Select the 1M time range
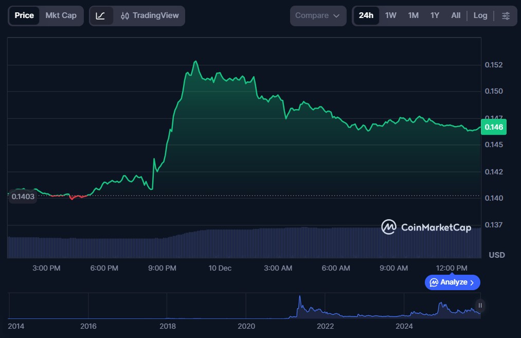The height and width of the screenshot is (338, 521). tap(413, 15)
